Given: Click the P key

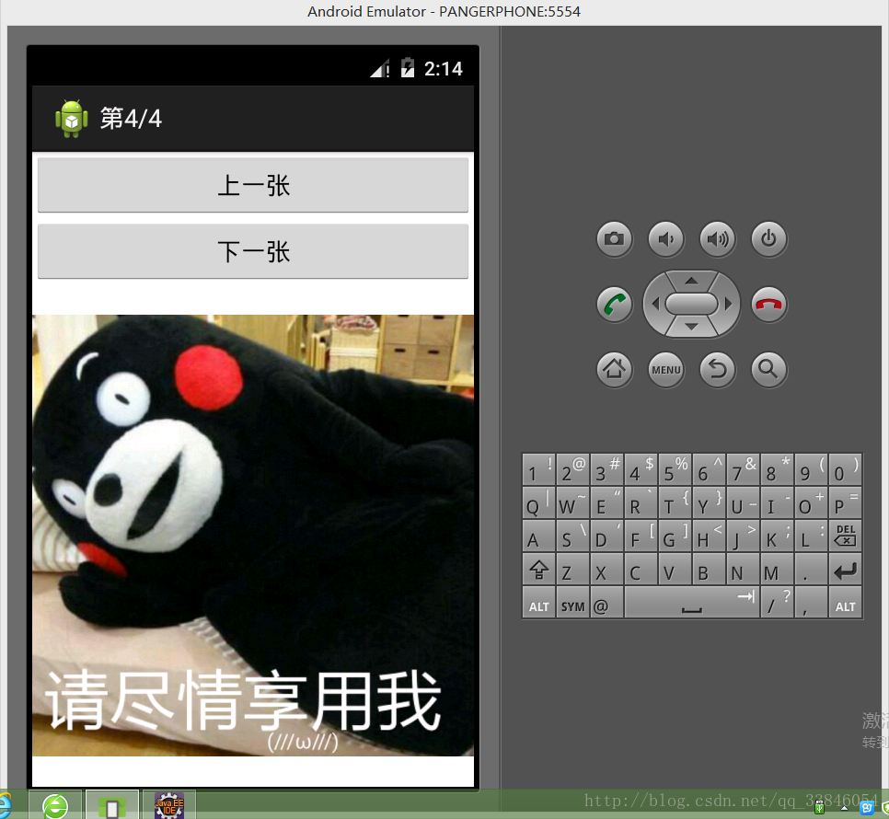Looking at the screenshot, I should click(x=845, y=502).
